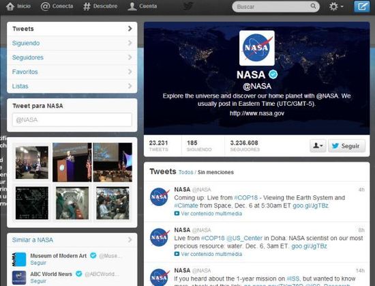Open the Conecta @ icon

(x=45, y=6)
